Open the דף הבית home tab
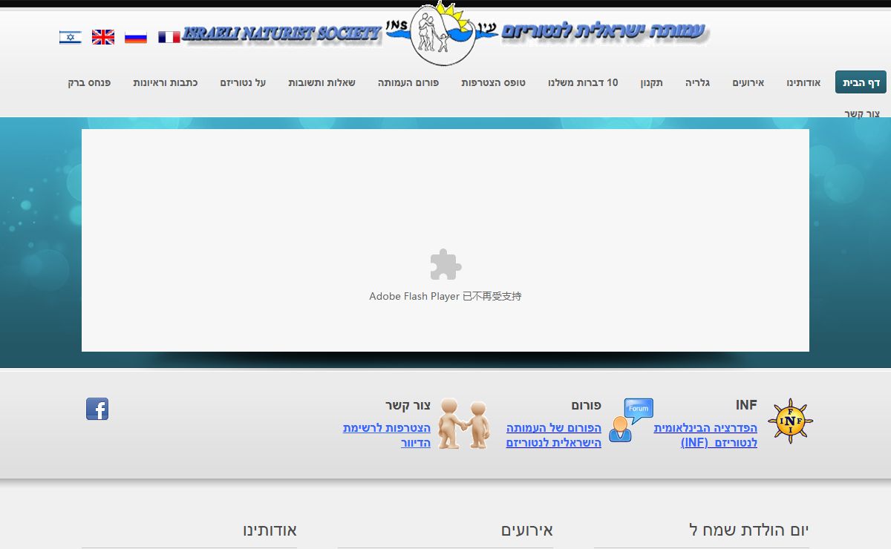The image size is (891, 549). coord(861,82)
